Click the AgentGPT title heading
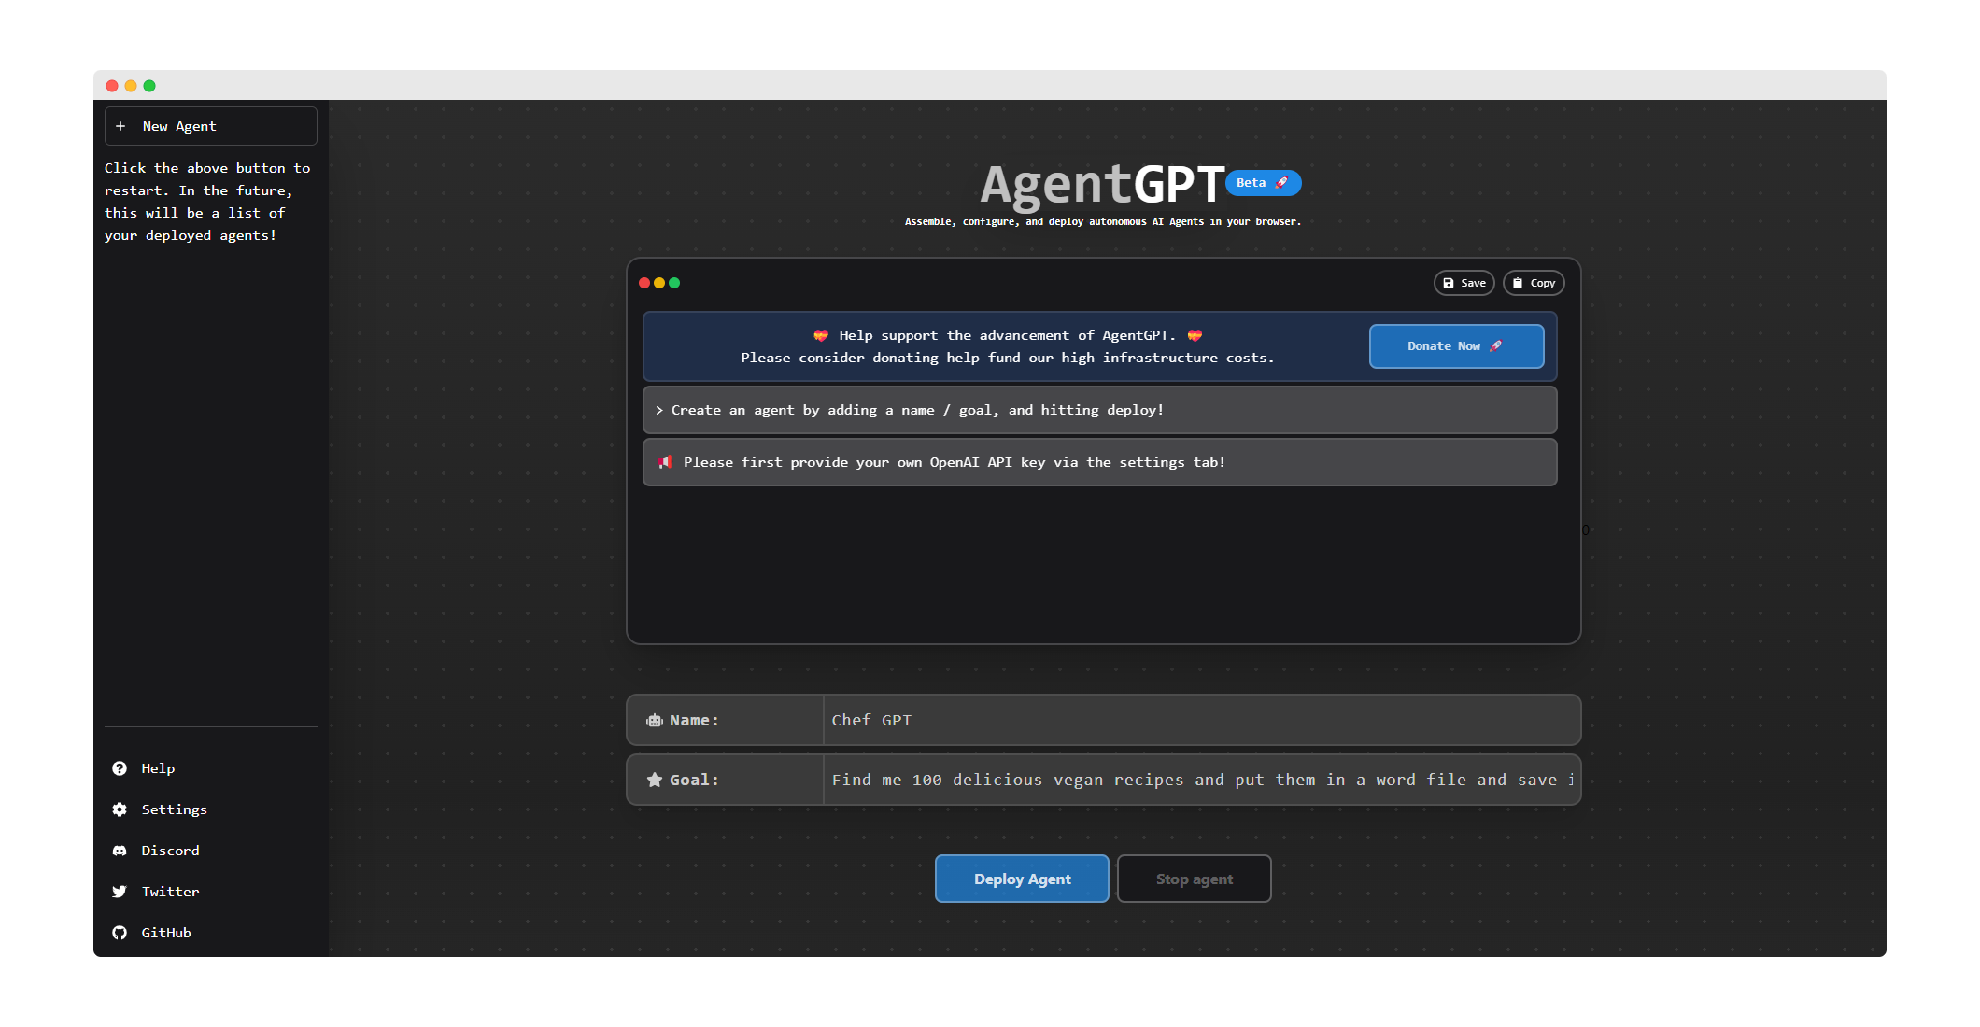1980x1027 pixels. (1102, 184)
